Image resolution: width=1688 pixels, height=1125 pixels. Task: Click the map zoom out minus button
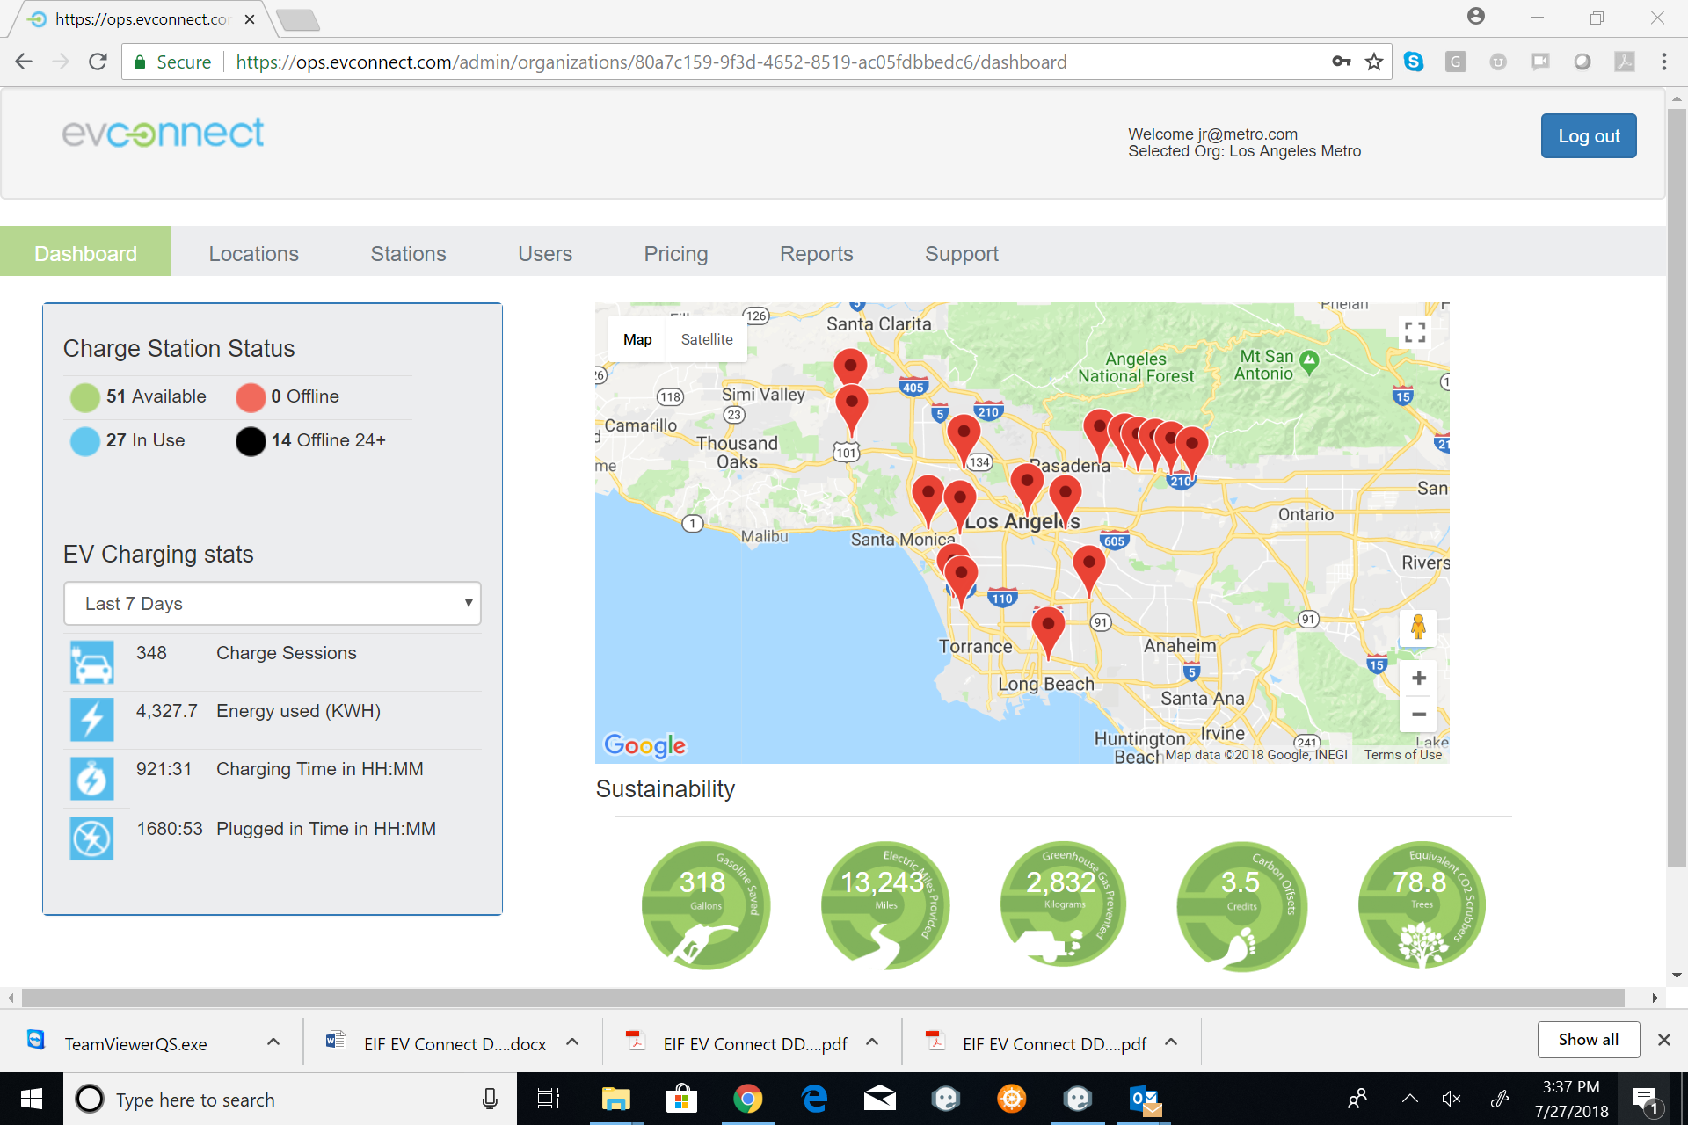coord(1418,715)
